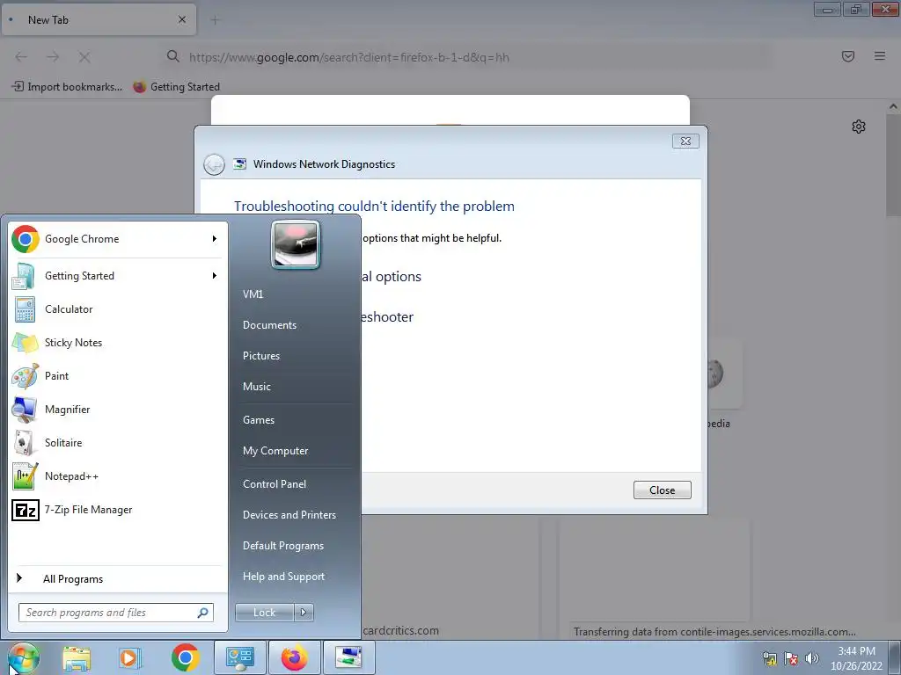Image resolution: width=901 pixels, height=675 pixels.
Task: Click Import bookmarks toolbar item
Action: coord(67,87)
